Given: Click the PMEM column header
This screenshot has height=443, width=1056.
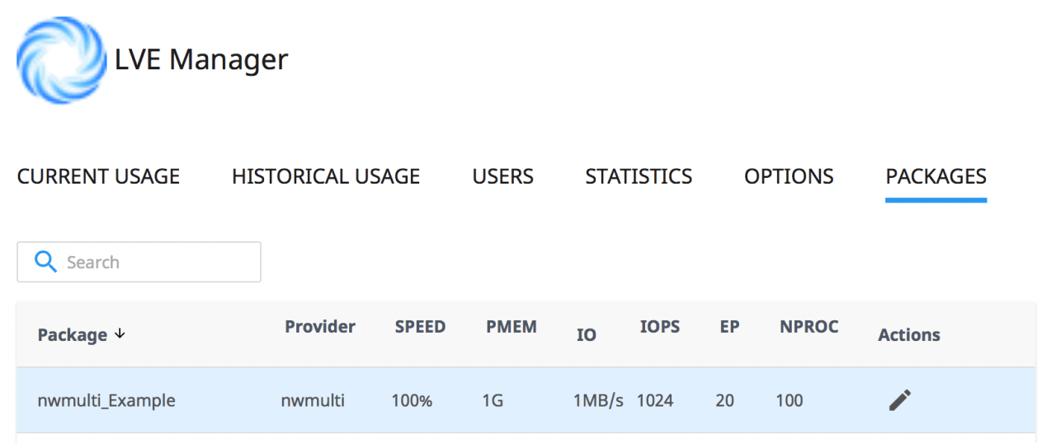Looking at the screenshot, I should pos(511,326).
